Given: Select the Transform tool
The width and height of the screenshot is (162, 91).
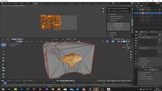Looking at the screenshot, I should (4, 61).
